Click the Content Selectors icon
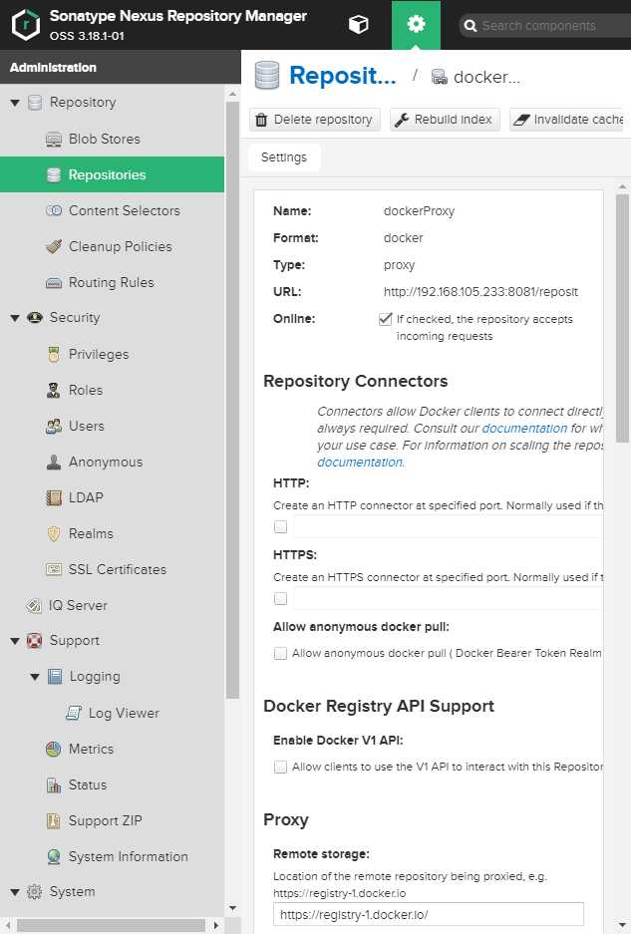 [54, 210]
